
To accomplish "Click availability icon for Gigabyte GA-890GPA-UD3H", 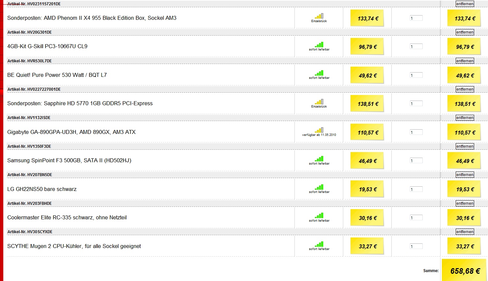I will coord(319,130).
